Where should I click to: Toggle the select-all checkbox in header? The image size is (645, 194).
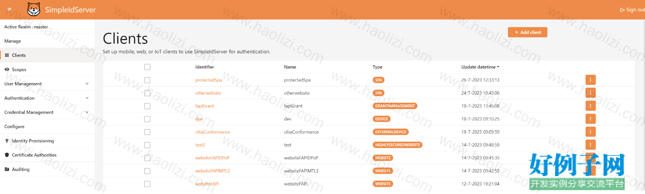(147, 67)
